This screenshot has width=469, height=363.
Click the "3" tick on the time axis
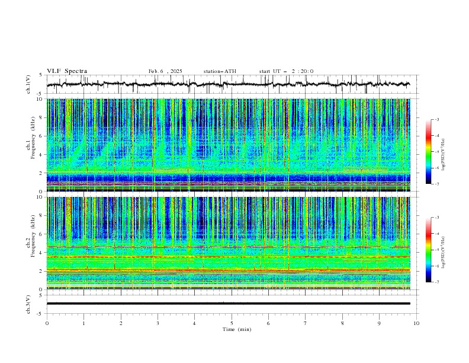click(x=158, y=323)
